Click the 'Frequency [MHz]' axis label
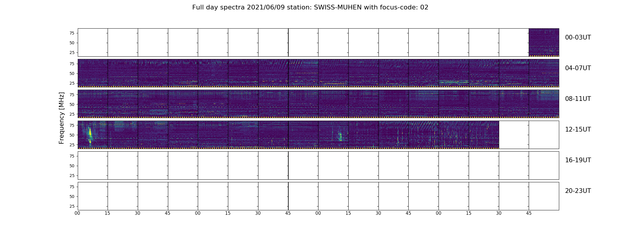This screenshot has width=621, height=236. tap(62, 118)
